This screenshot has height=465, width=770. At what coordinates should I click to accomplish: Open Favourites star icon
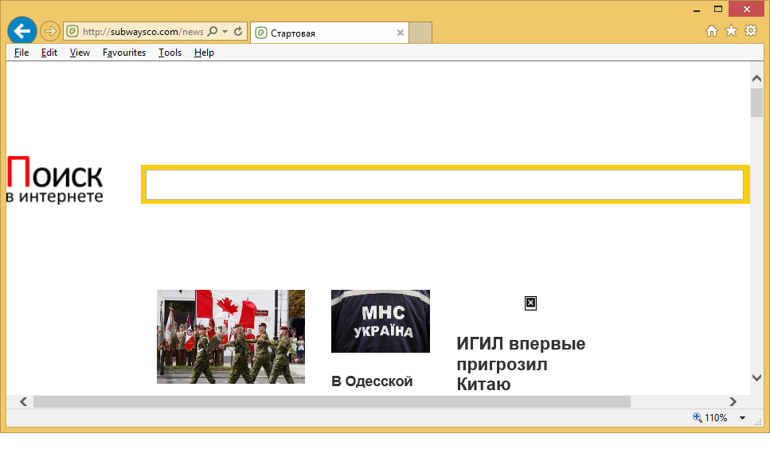(x=731, y=31)
